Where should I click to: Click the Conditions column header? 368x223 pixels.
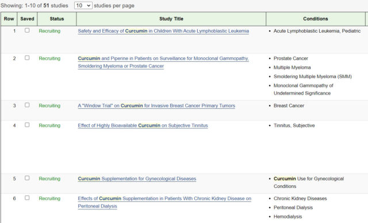pyautogui.click(x=316, y=19)
